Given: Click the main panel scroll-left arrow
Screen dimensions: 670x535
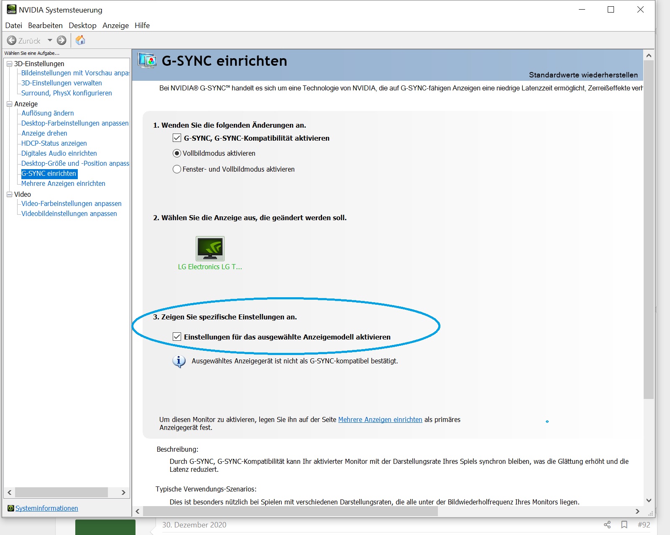Looking at the screenshot, I should point(138,511).
